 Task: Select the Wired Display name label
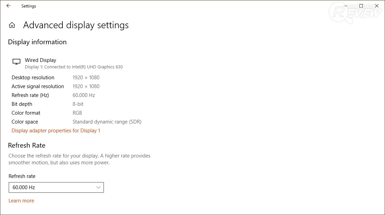(x=40, y=60)
